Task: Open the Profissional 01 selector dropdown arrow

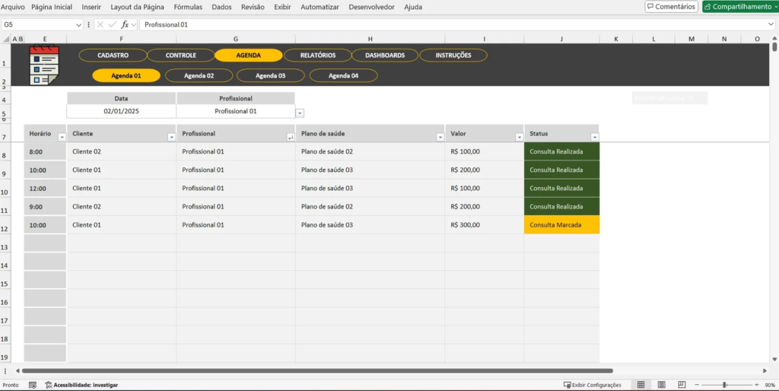Action: pos(299,113)
